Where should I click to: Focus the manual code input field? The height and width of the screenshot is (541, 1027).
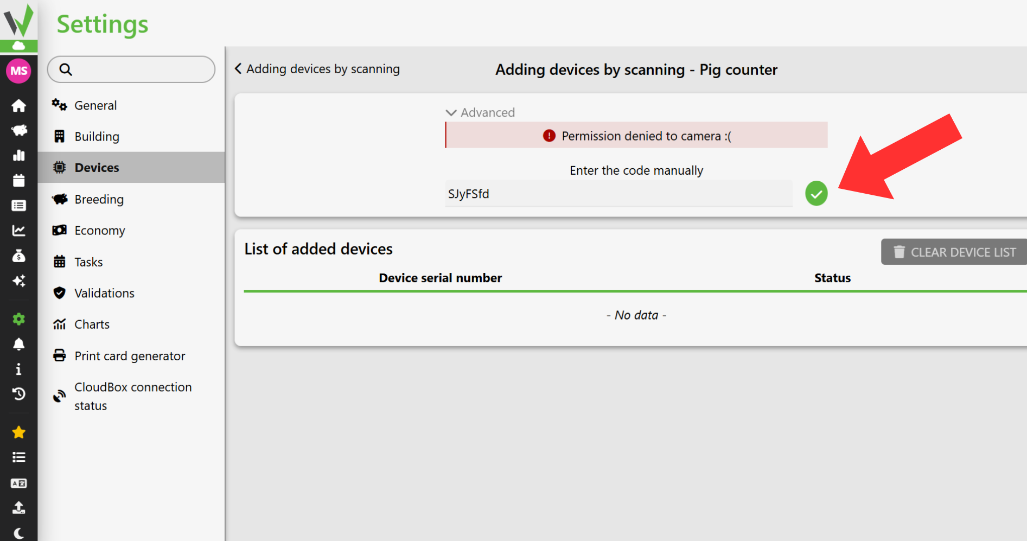618,194
